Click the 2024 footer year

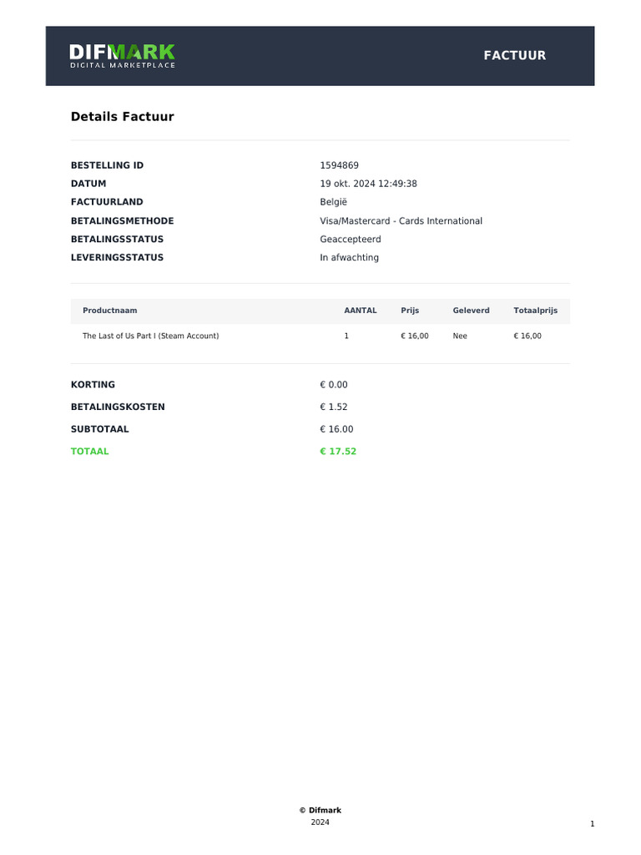click(x=320, y=822)
